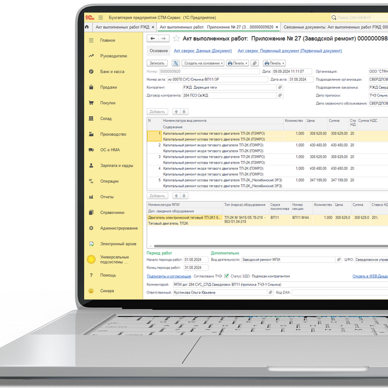Open the Банк и касса section
Screen dimensions: 388x388
point(112,72)
